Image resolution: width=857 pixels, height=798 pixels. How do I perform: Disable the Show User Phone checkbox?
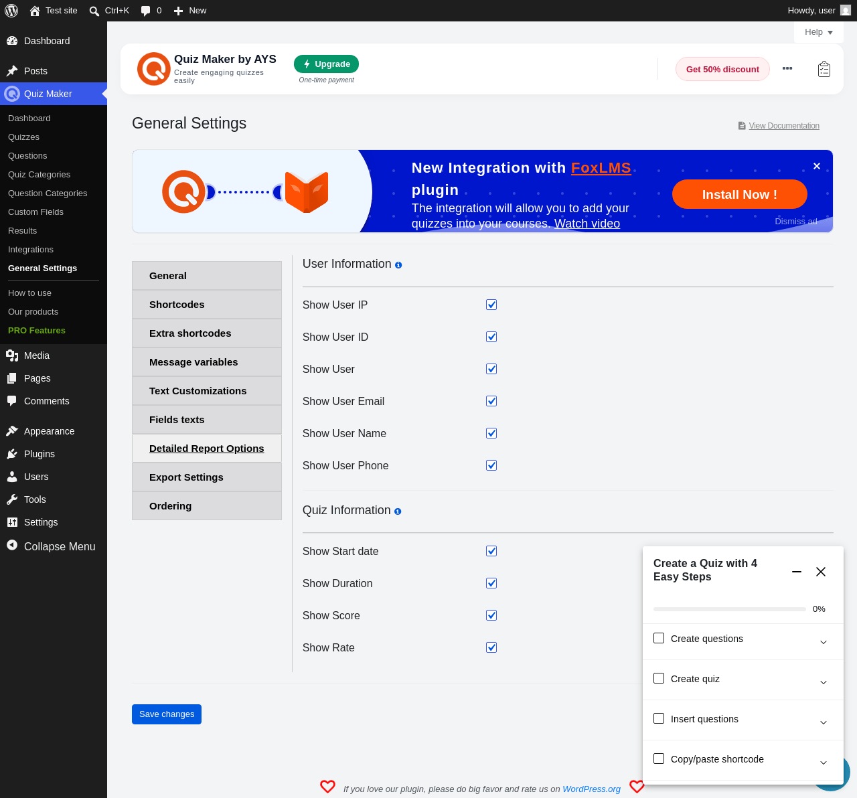[x=491, y=465]
